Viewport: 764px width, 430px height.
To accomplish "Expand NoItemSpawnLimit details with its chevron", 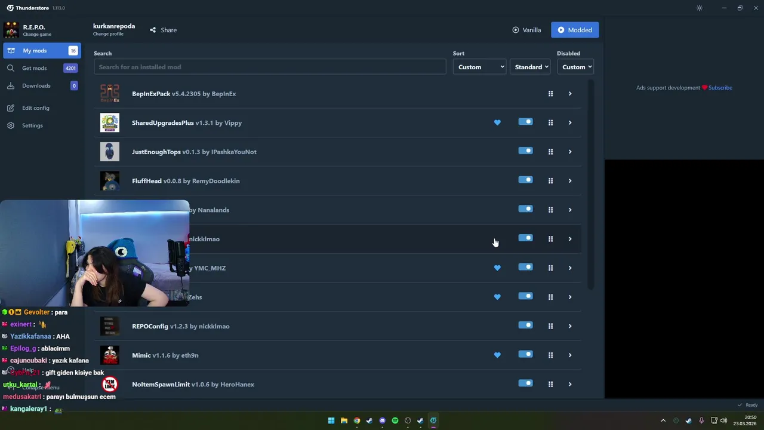I will pos(570,384).
